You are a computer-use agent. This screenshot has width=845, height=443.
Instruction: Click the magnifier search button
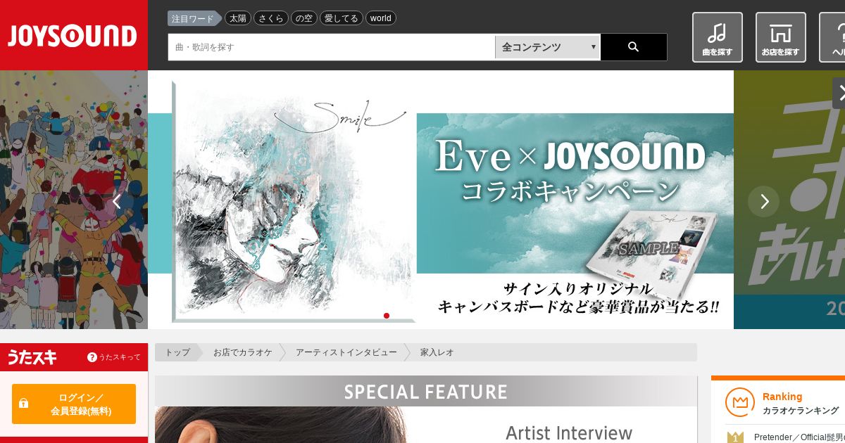pos(633,47)
